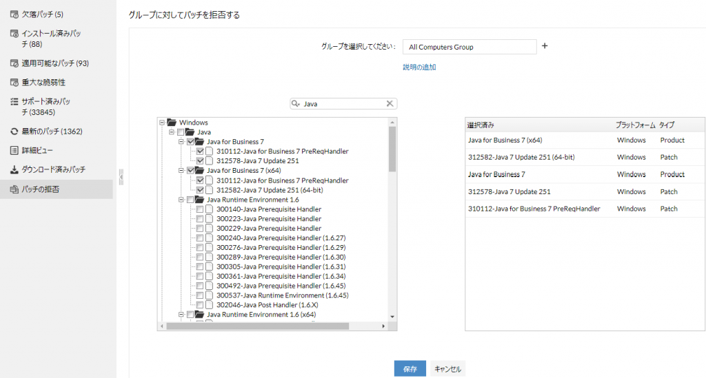This screenshot has height=378, width=706.
Task: Collapse the Java for Business 7 (x64) node
Action: 181,170
